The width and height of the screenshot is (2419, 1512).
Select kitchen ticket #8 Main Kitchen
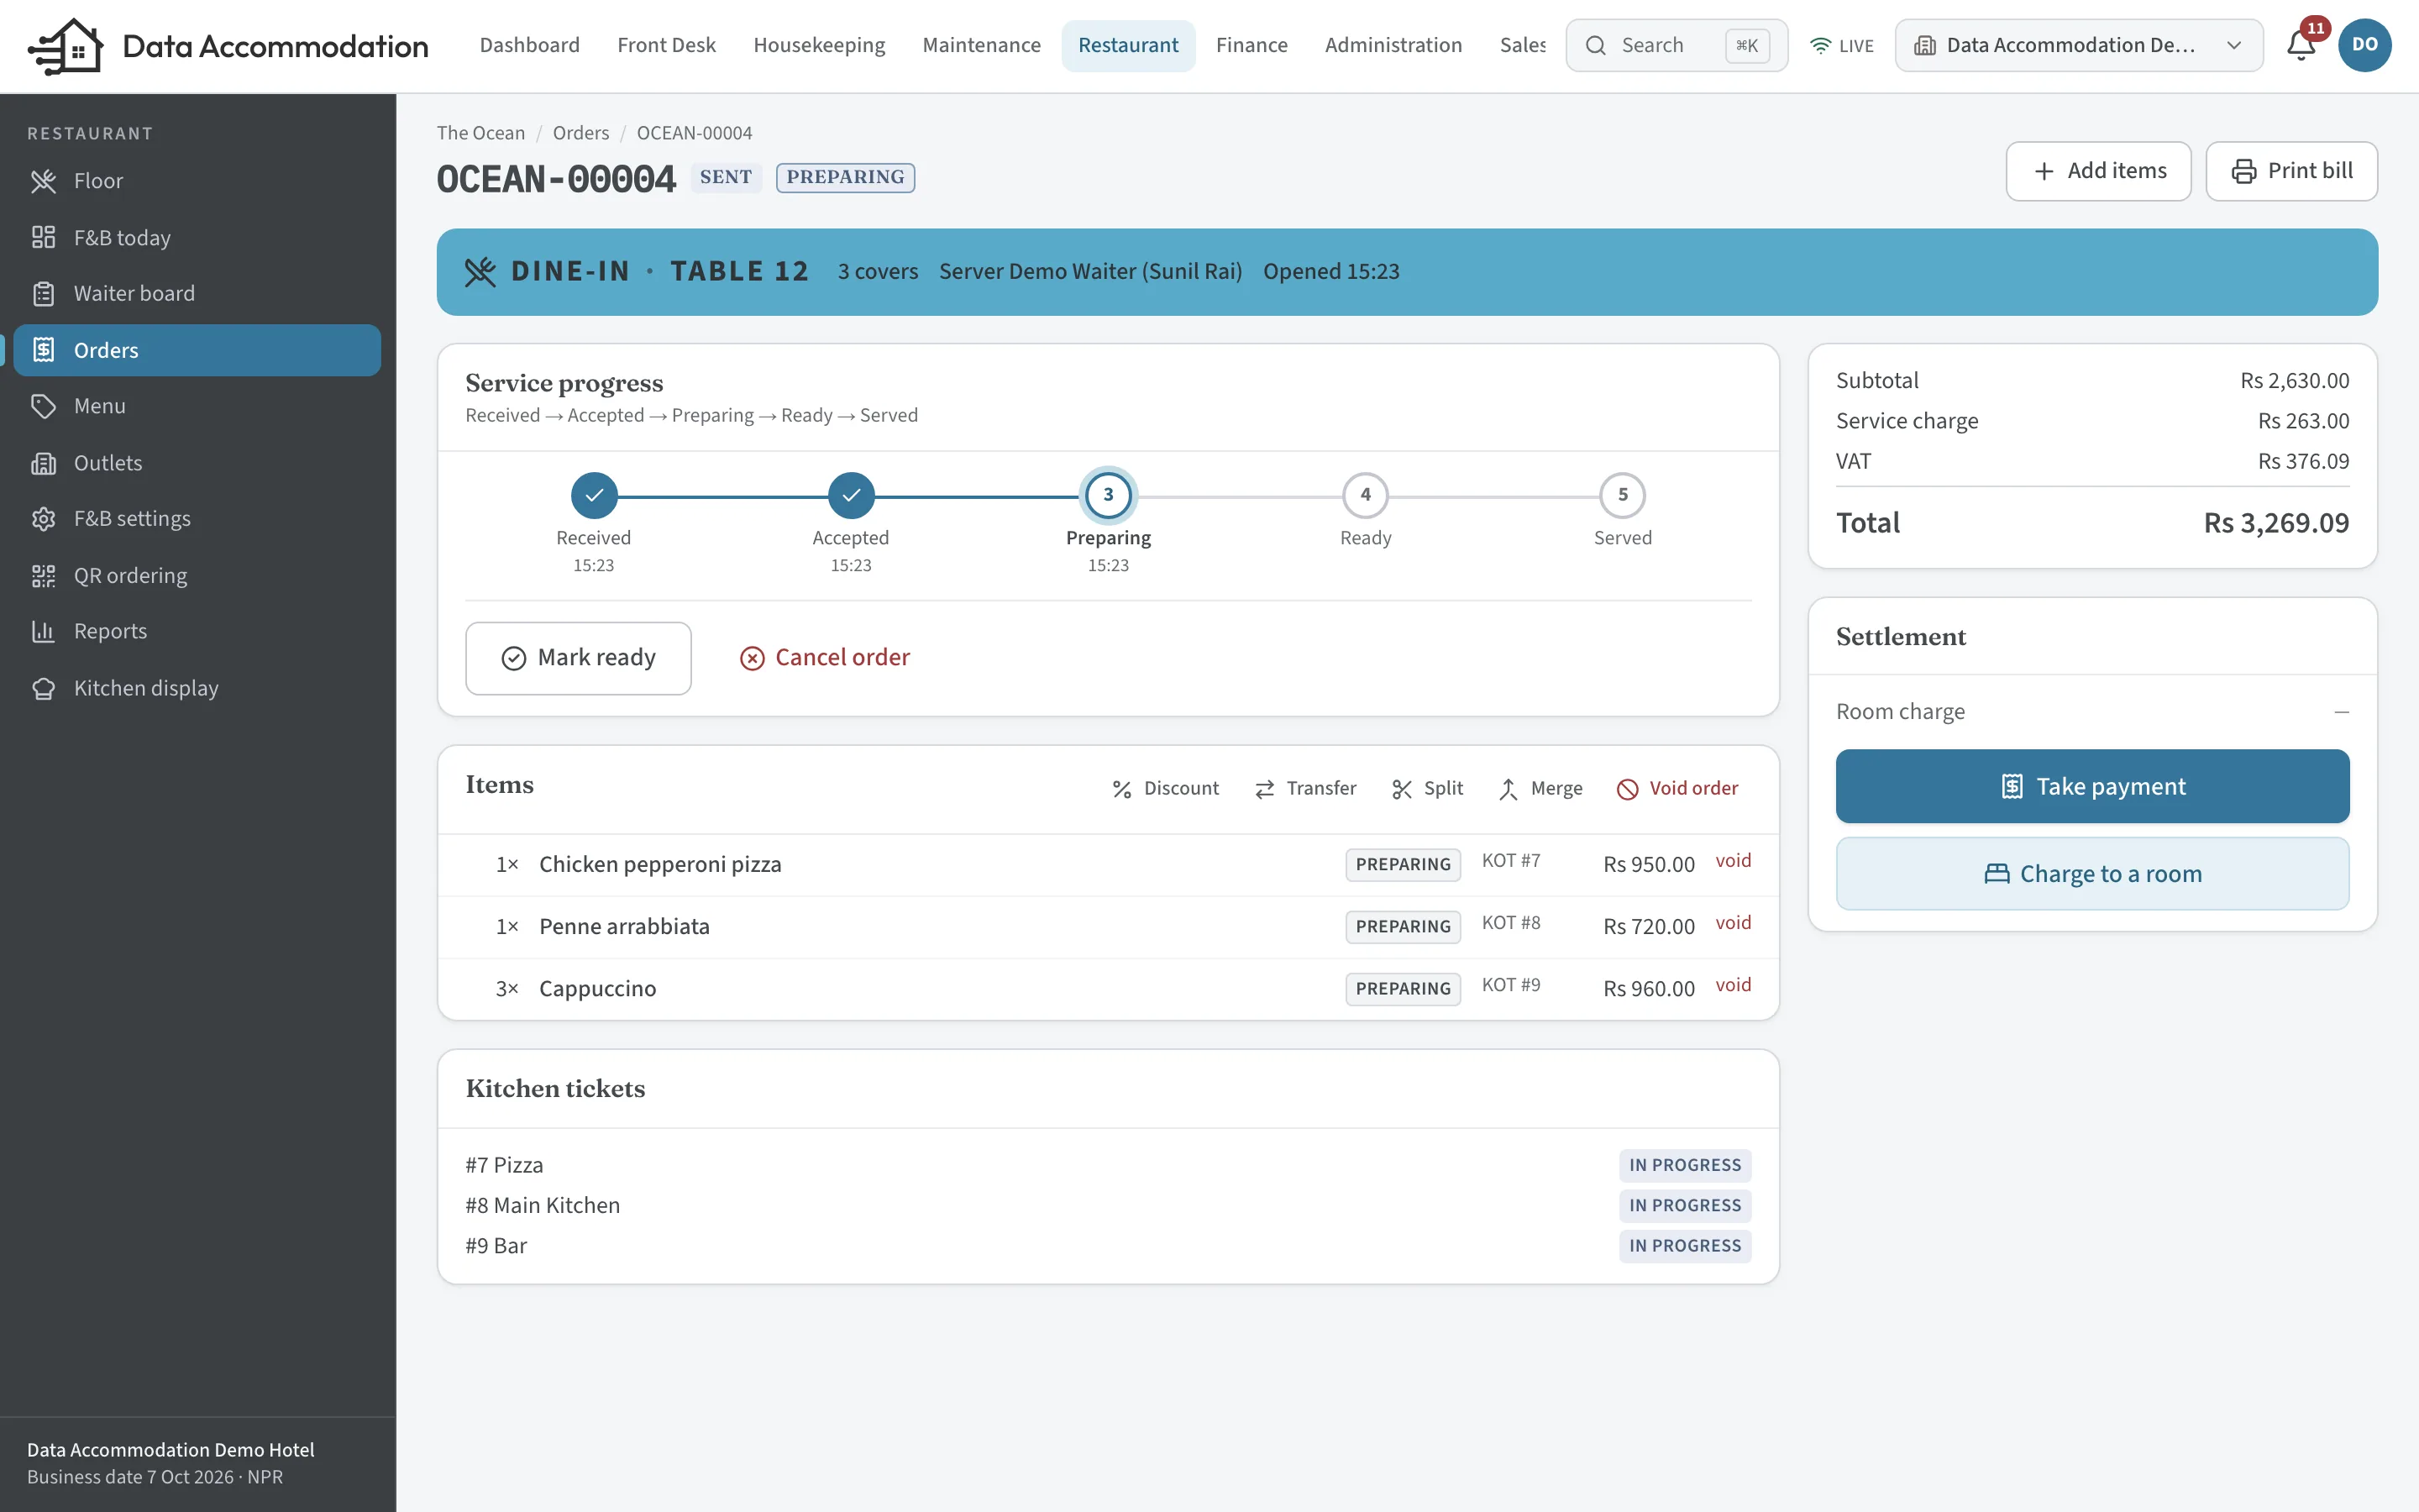(1108, 1205)
